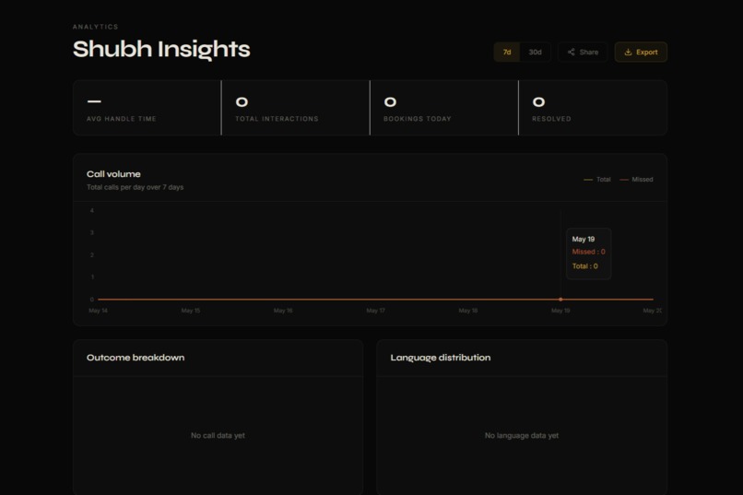Screen dimensions: 743x495
Task: Click the share icon in Share button
Action: coord(571,53)
